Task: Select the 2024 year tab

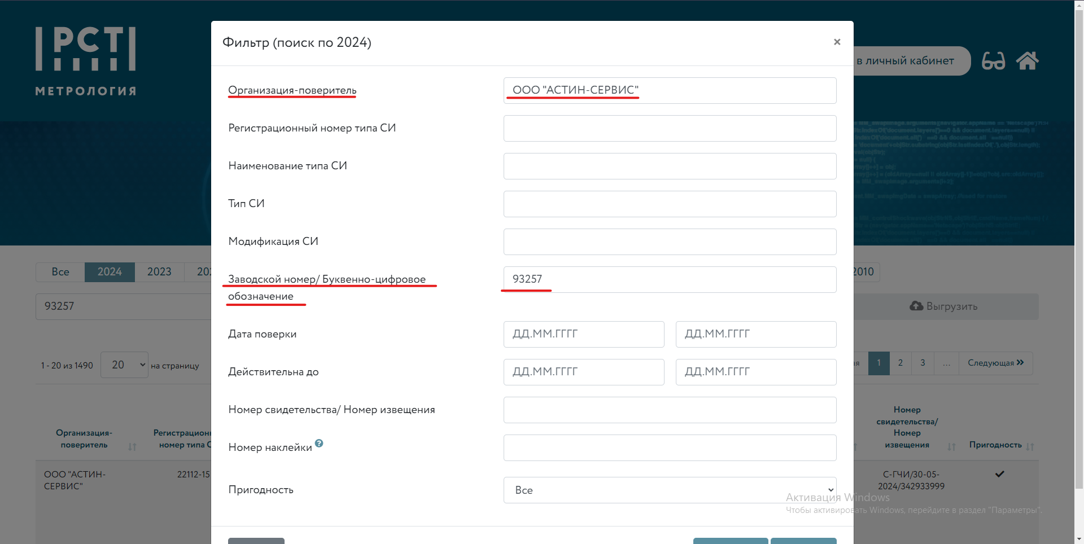Action: coord(110,272)
